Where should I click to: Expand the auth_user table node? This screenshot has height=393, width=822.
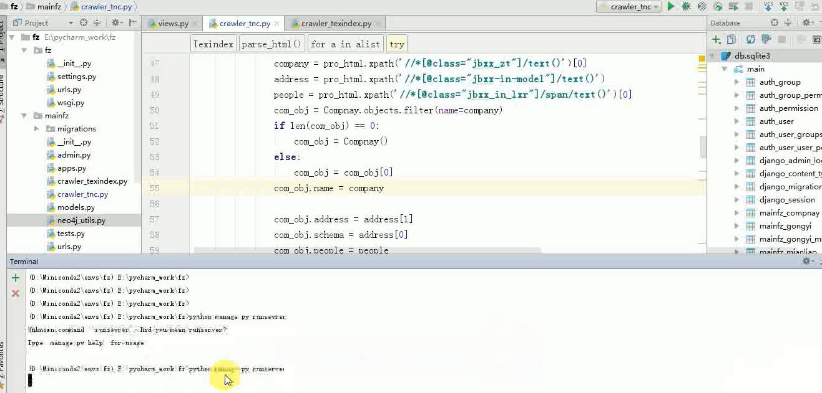pyautogui.click(x=737, y=121)
